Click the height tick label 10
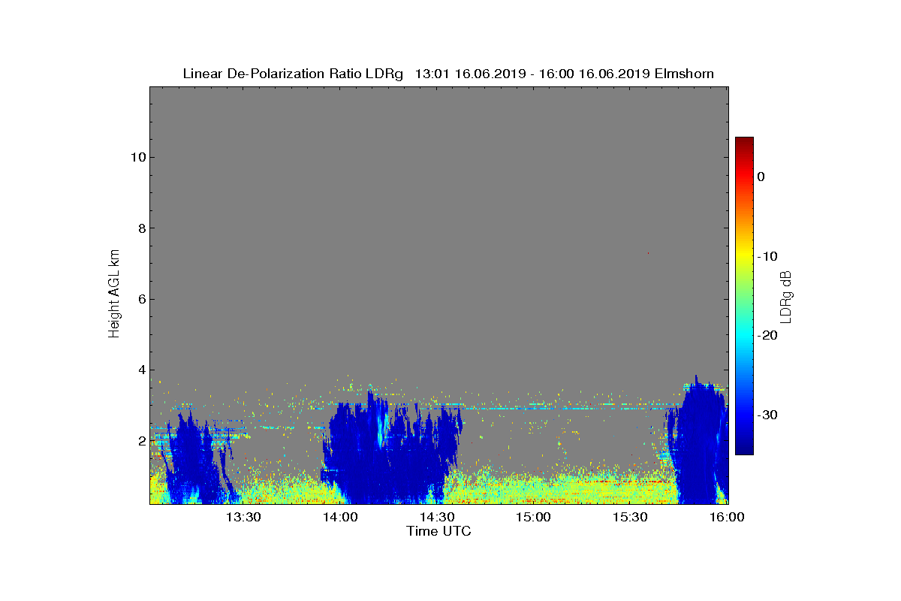 [137, 157]
